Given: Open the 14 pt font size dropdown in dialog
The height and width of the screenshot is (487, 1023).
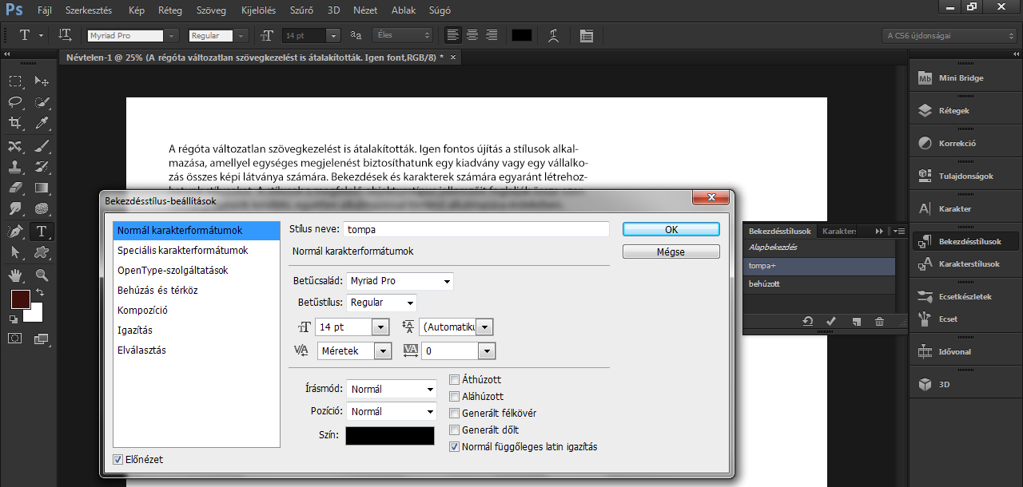Looking at the screenshot, I should point(381,327).
